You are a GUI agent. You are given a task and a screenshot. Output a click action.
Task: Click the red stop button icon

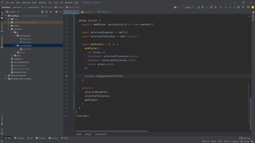coord(216,7)
